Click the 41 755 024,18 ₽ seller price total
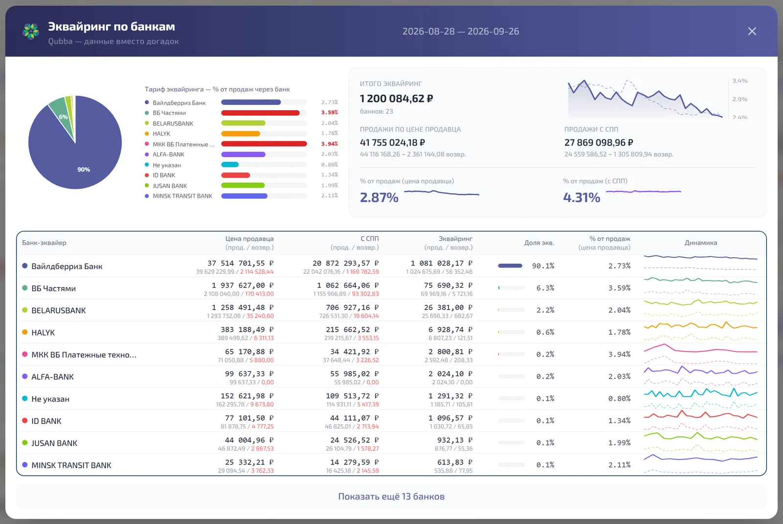The image size is (783, 524). click(x=392, y=142)
